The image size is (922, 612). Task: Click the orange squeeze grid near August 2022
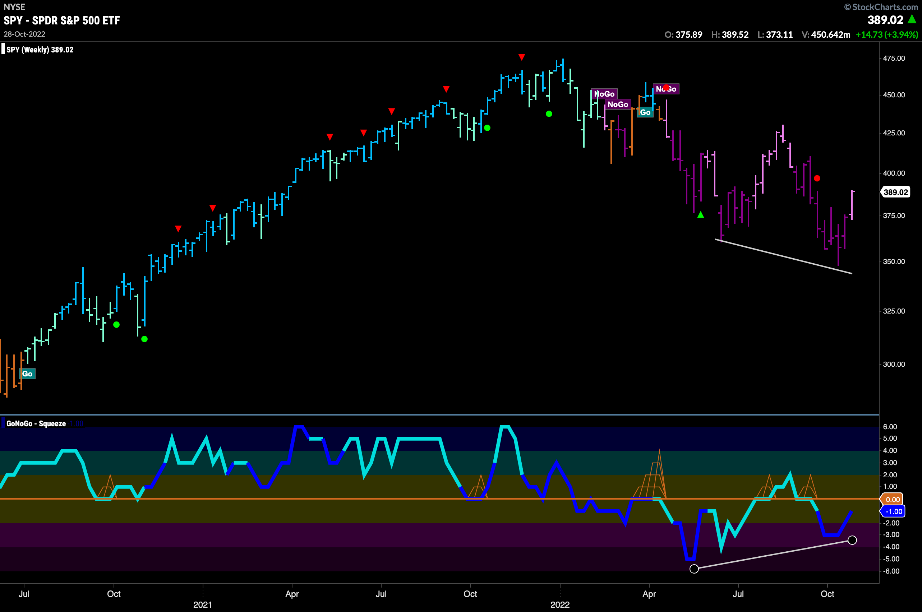765,487
